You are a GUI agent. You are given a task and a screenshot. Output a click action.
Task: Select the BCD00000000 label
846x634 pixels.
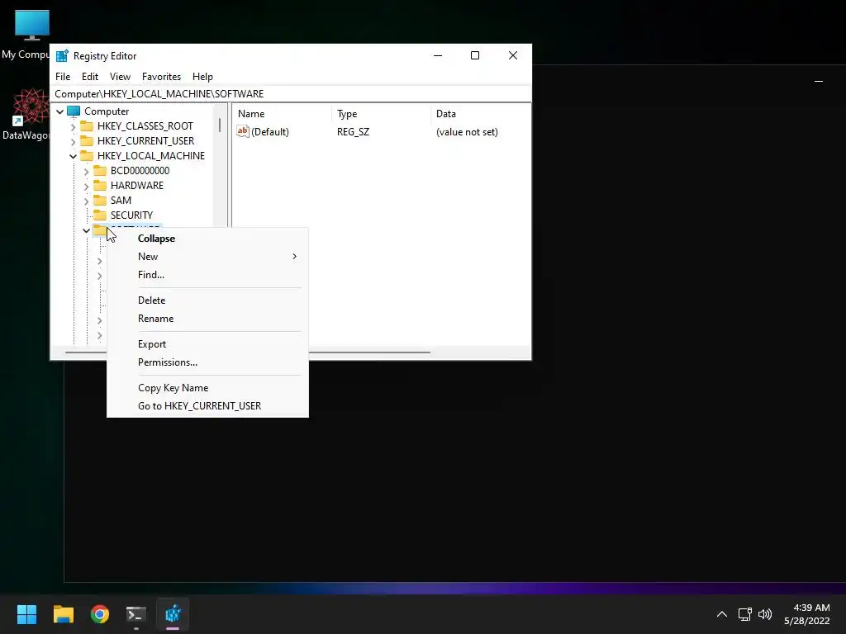coord(140,170)
